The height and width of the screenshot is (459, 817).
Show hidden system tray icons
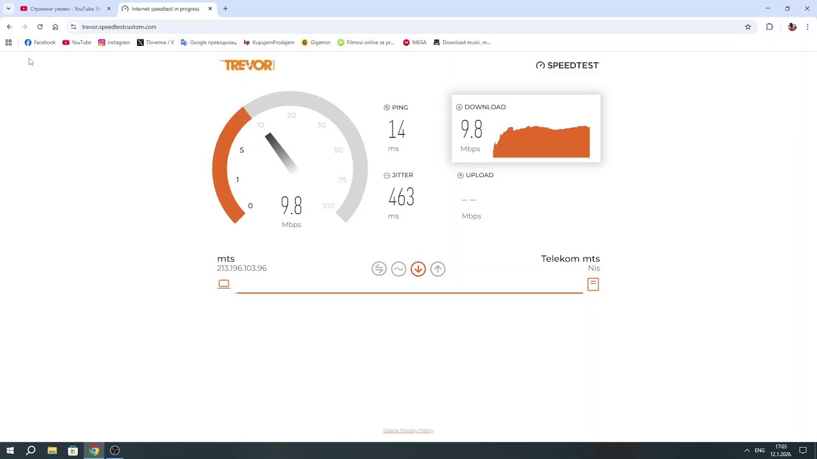(747, 451)
